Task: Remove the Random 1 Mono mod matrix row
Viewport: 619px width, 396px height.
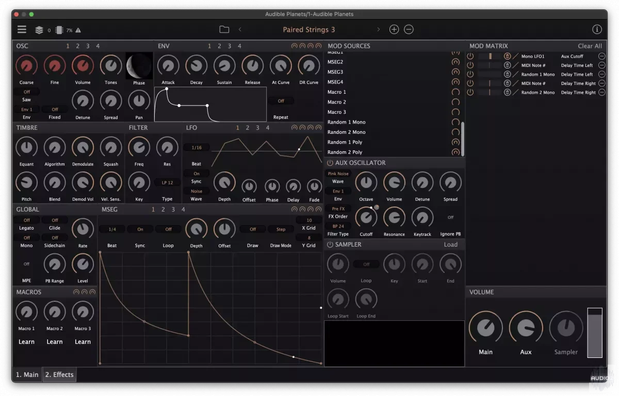Action: click(x=601, y=74)
